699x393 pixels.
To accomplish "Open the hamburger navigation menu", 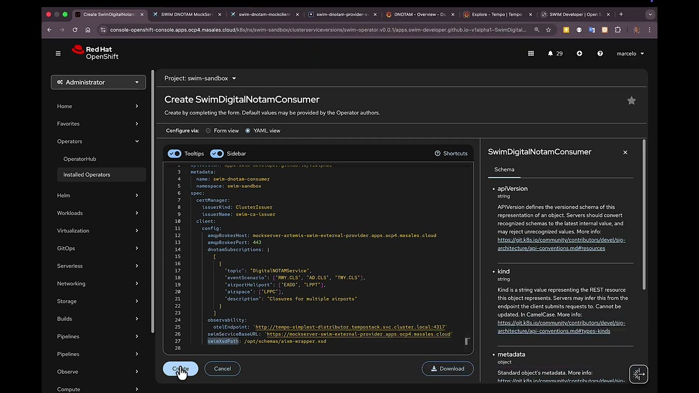I will coord(58,53).
